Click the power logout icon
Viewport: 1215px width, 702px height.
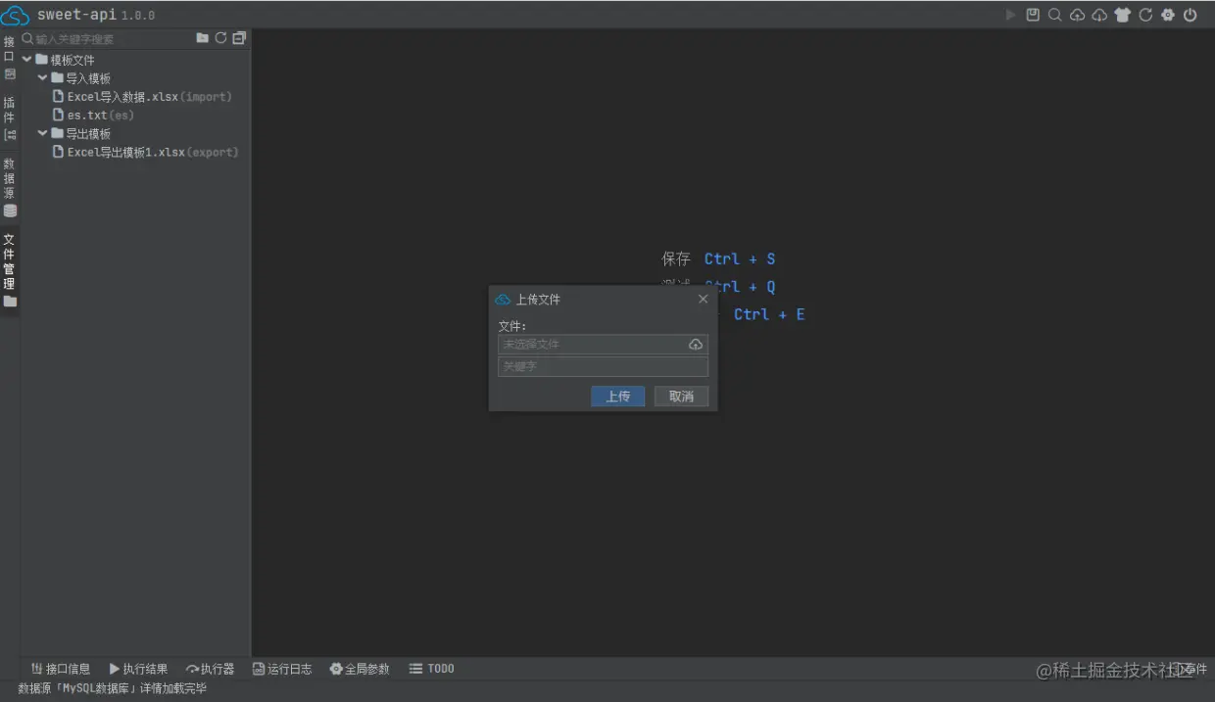[x=1191, y=15]
